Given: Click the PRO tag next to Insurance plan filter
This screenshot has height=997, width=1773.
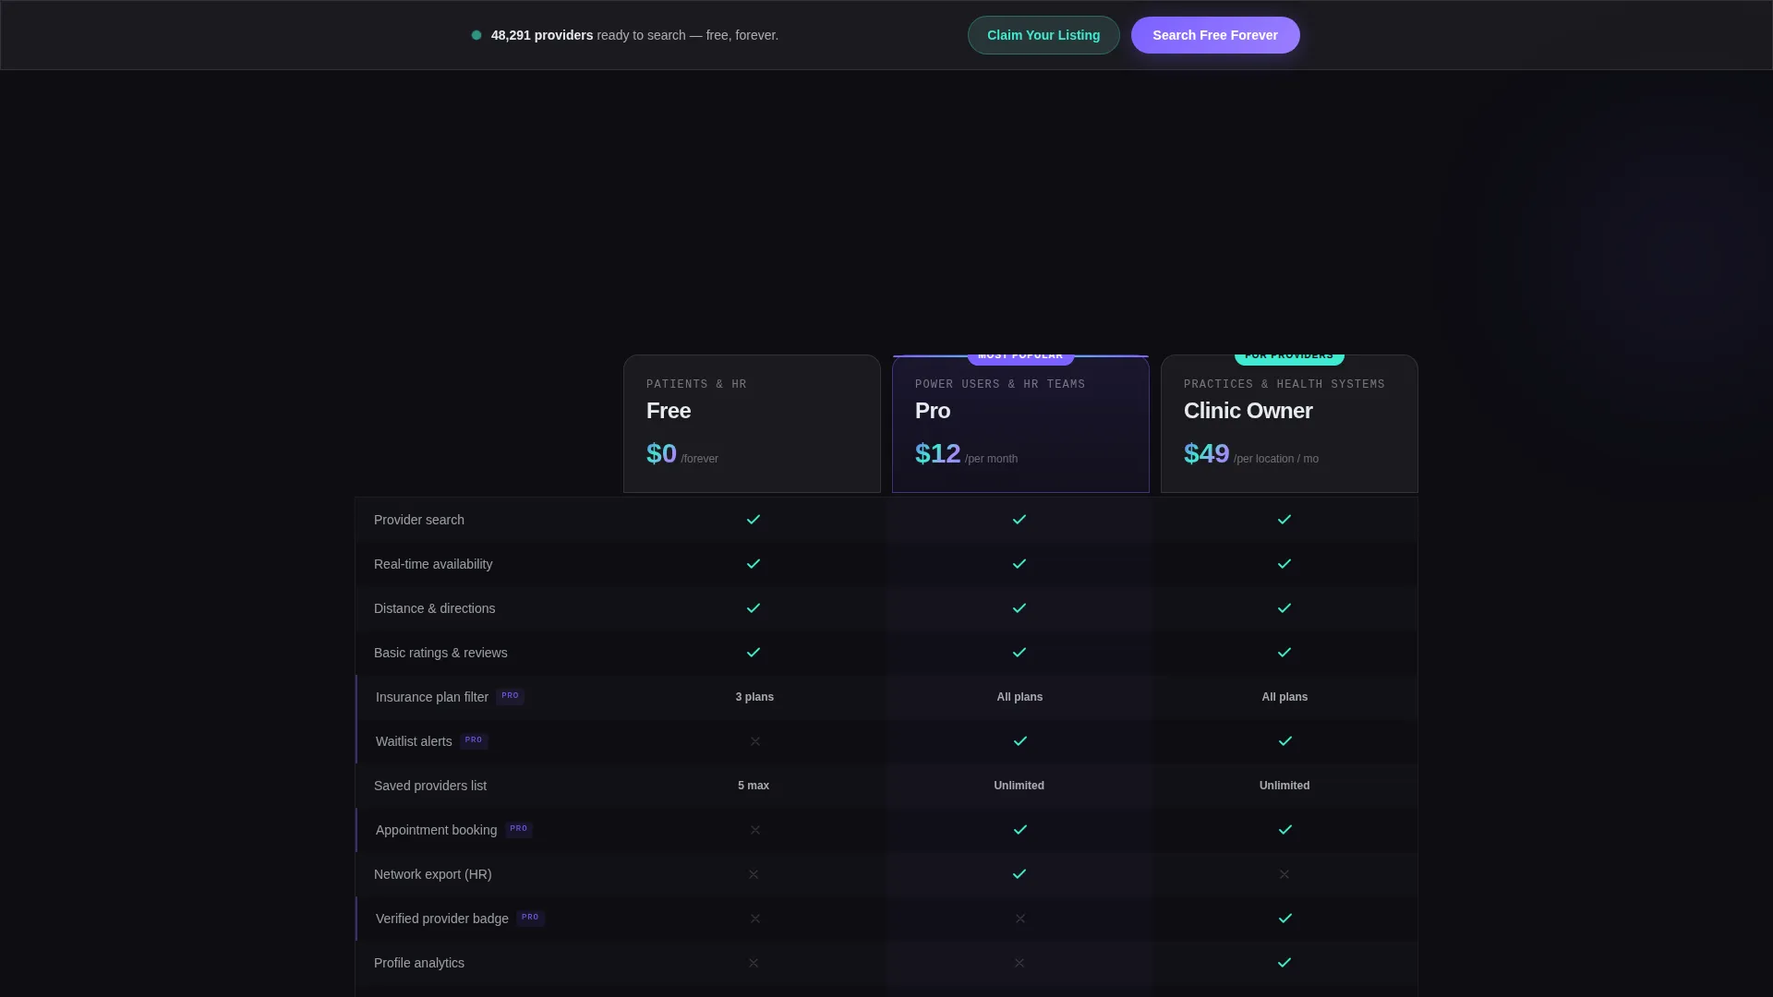Looking at the screenshot, I should coord(510,696).
